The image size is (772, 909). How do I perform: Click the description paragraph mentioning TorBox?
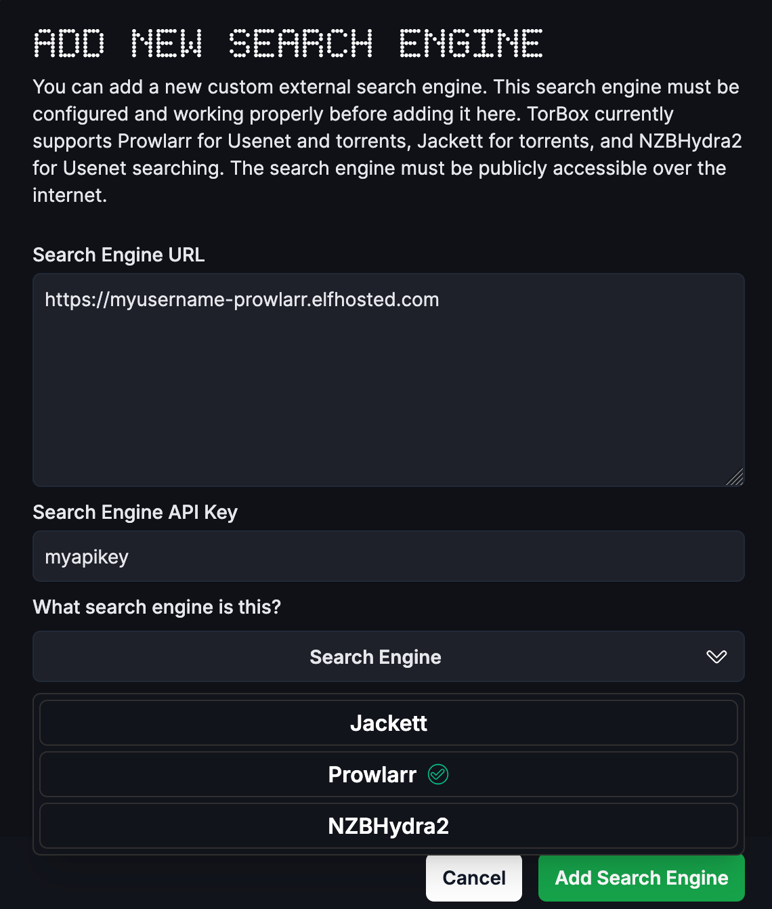(x=387, y=141)
